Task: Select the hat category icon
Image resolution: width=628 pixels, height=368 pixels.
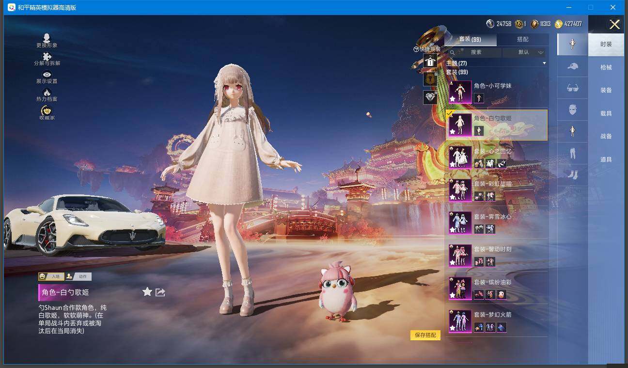Action: tap(572, 66)
